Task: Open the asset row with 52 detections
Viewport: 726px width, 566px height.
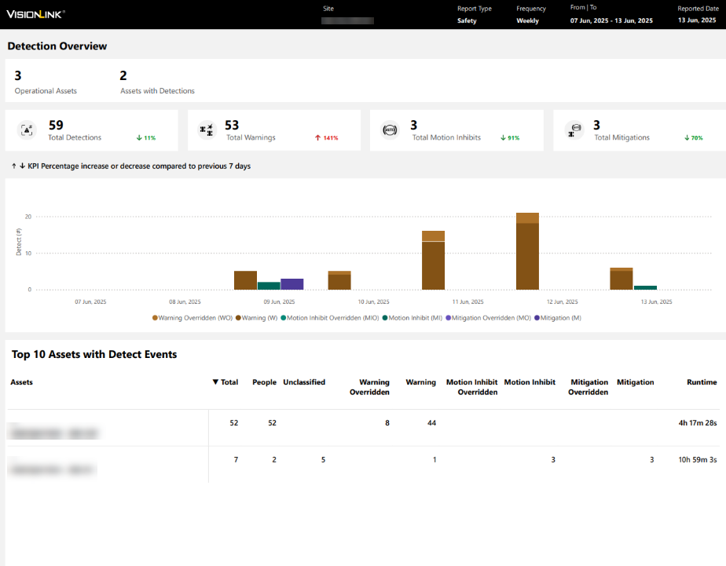Action: click(53, 432)
